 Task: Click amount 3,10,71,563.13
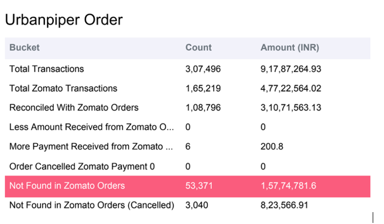[291, 108]
